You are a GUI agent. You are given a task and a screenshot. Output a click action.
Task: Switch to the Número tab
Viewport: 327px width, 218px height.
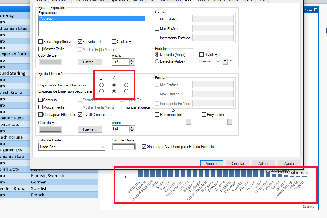219,1
